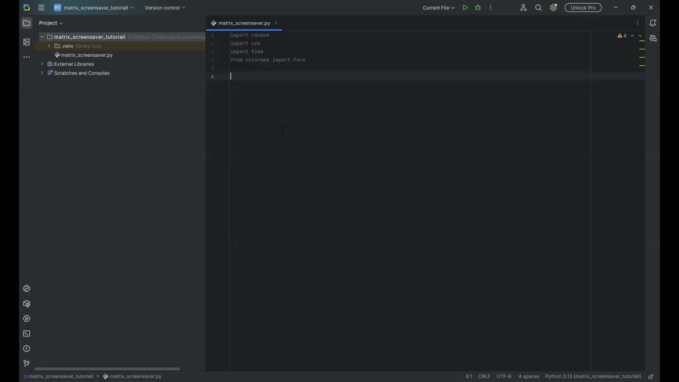Click the 4 warnings inspection indicator

point(622,36)
